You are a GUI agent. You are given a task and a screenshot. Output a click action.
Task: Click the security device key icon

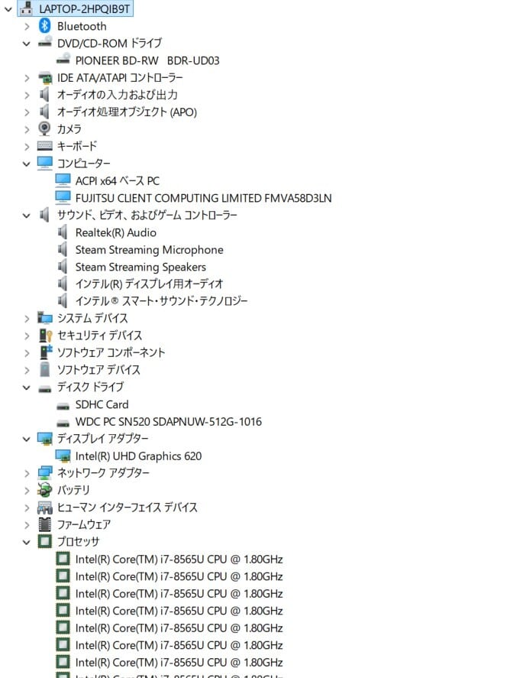pos(45,335)
